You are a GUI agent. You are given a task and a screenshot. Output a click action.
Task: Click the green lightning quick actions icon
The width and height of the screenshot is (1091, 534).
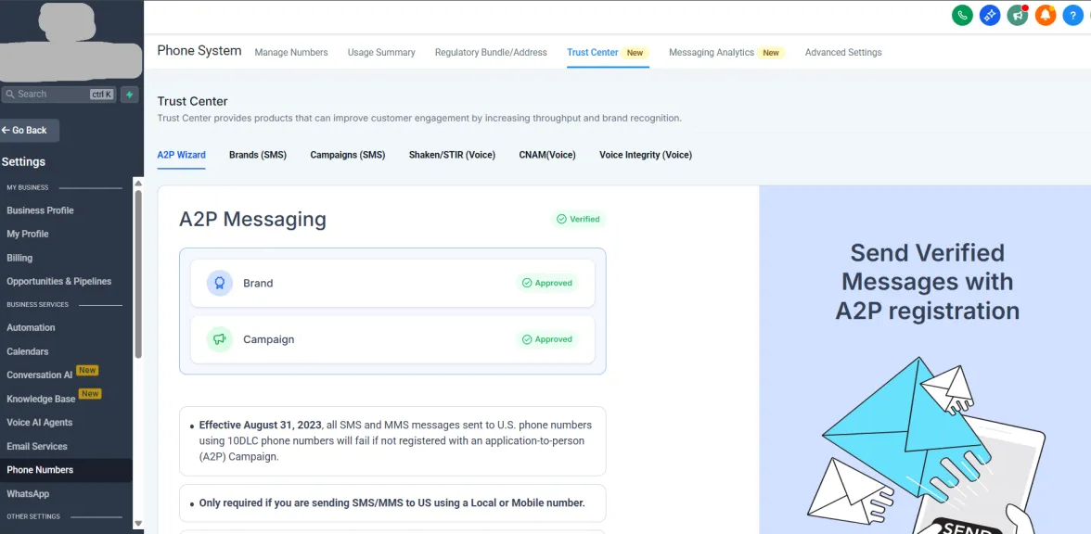pyautogui.click(x=130, y=95)
